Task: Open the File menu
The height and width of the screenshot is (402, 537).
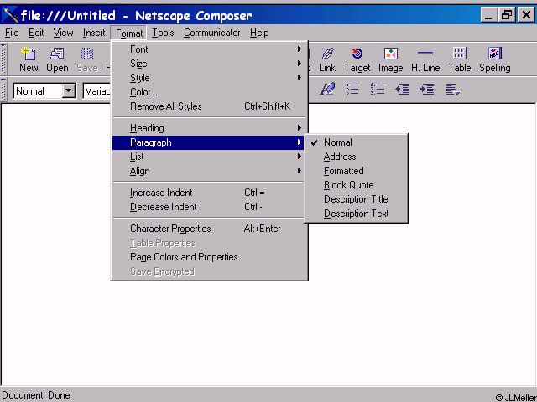Action: [12, 33]
